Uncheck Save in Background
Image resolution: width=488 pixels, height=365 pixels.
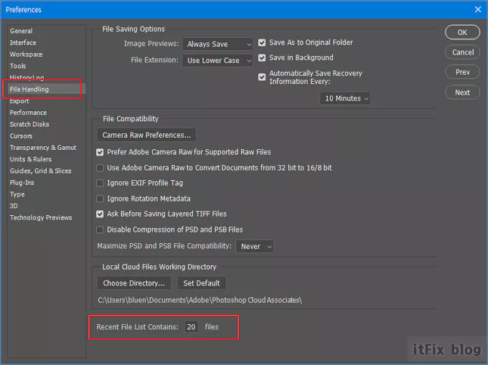(x=262, y=58)
